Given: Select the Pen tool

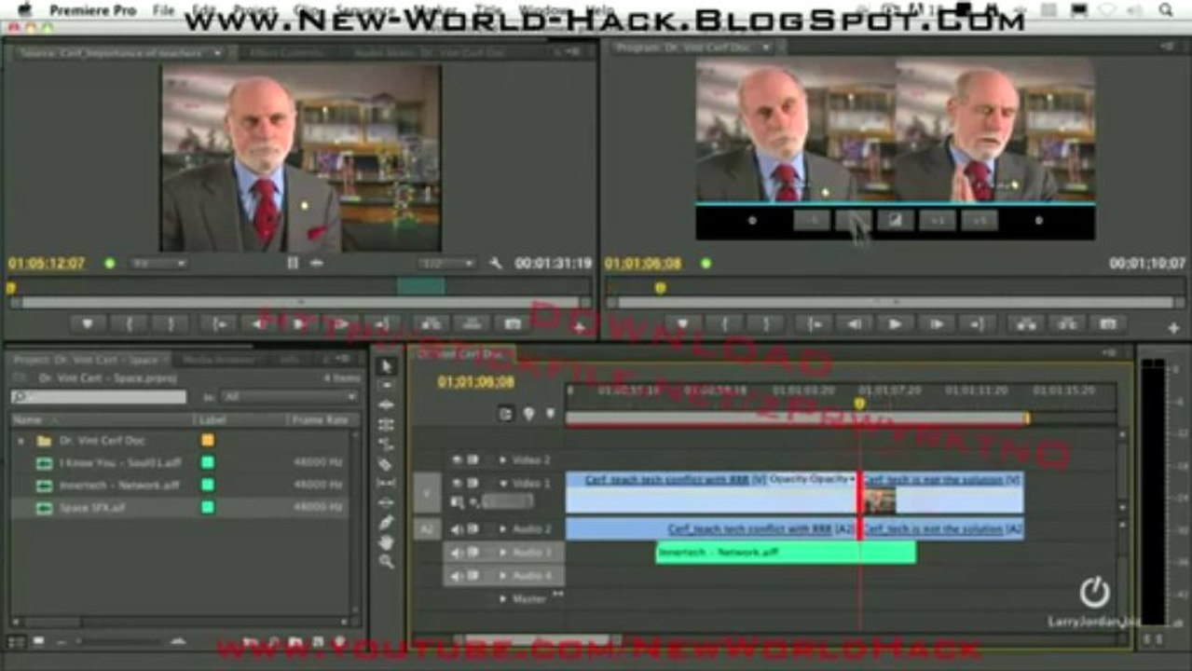Looking at the screenshot, I should click(x=387, y=523).
